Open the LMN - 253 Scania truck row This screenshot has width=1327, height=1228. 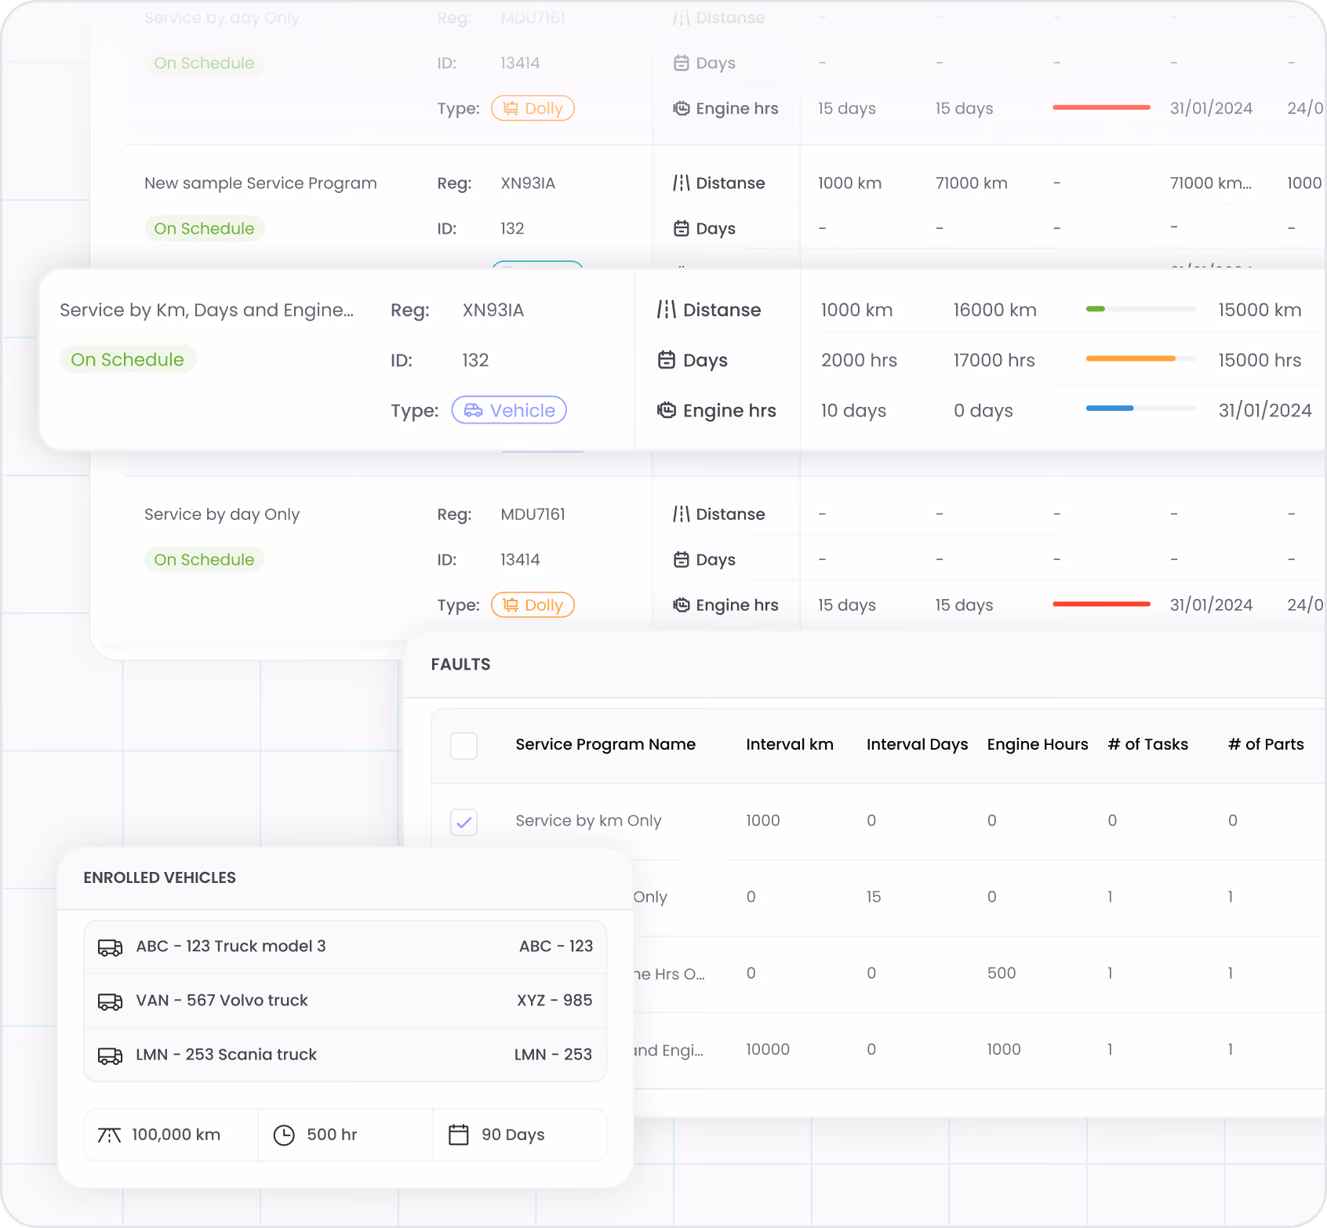[x=345, y=1055]
